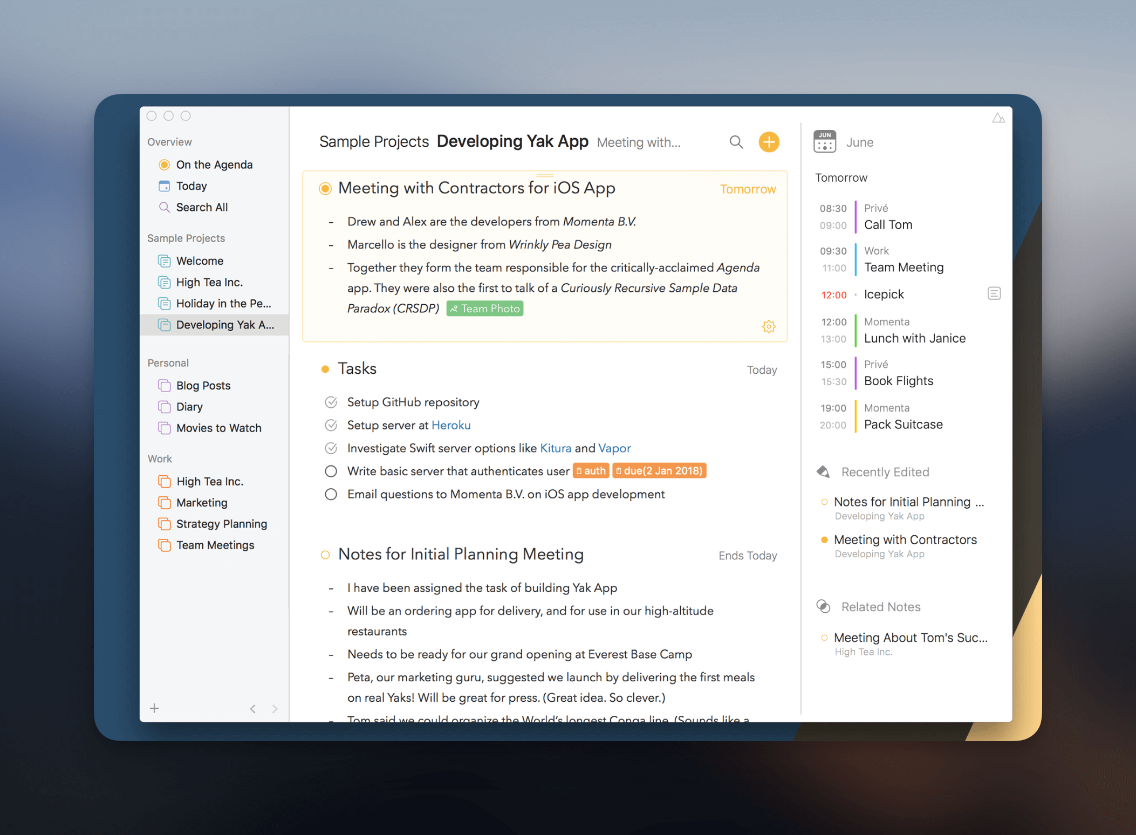Open Meeting About Tom's Suc... related note
The width and height of the screenshot is (1136, 835).
(910, 638)
